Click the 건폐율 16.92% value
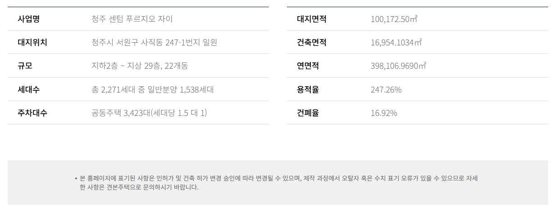 coord(384,113)
